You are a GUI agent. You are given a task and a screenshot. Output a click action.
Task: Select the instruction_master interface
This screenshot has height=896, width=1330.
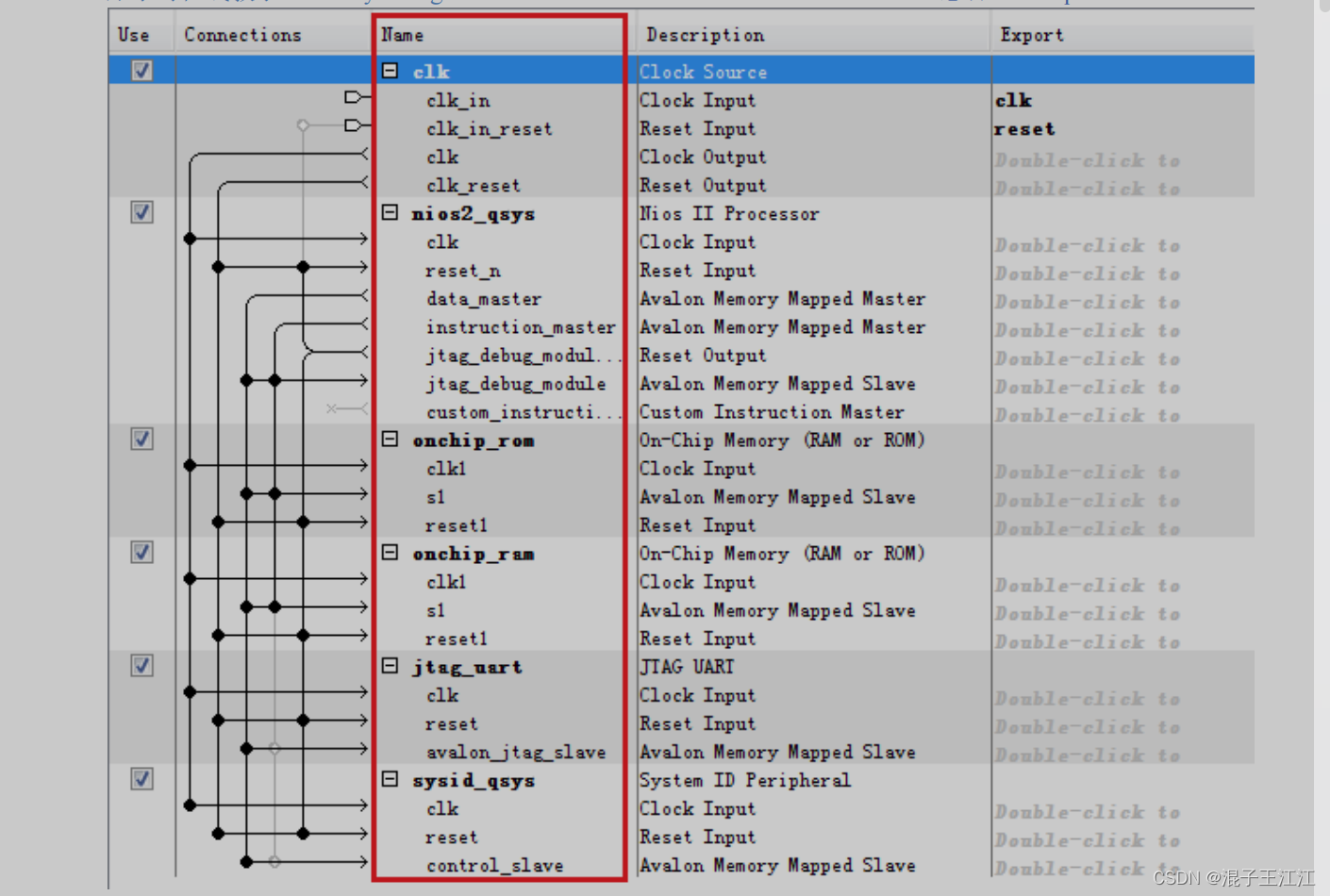pyautogui.click(x=521, y=327)
